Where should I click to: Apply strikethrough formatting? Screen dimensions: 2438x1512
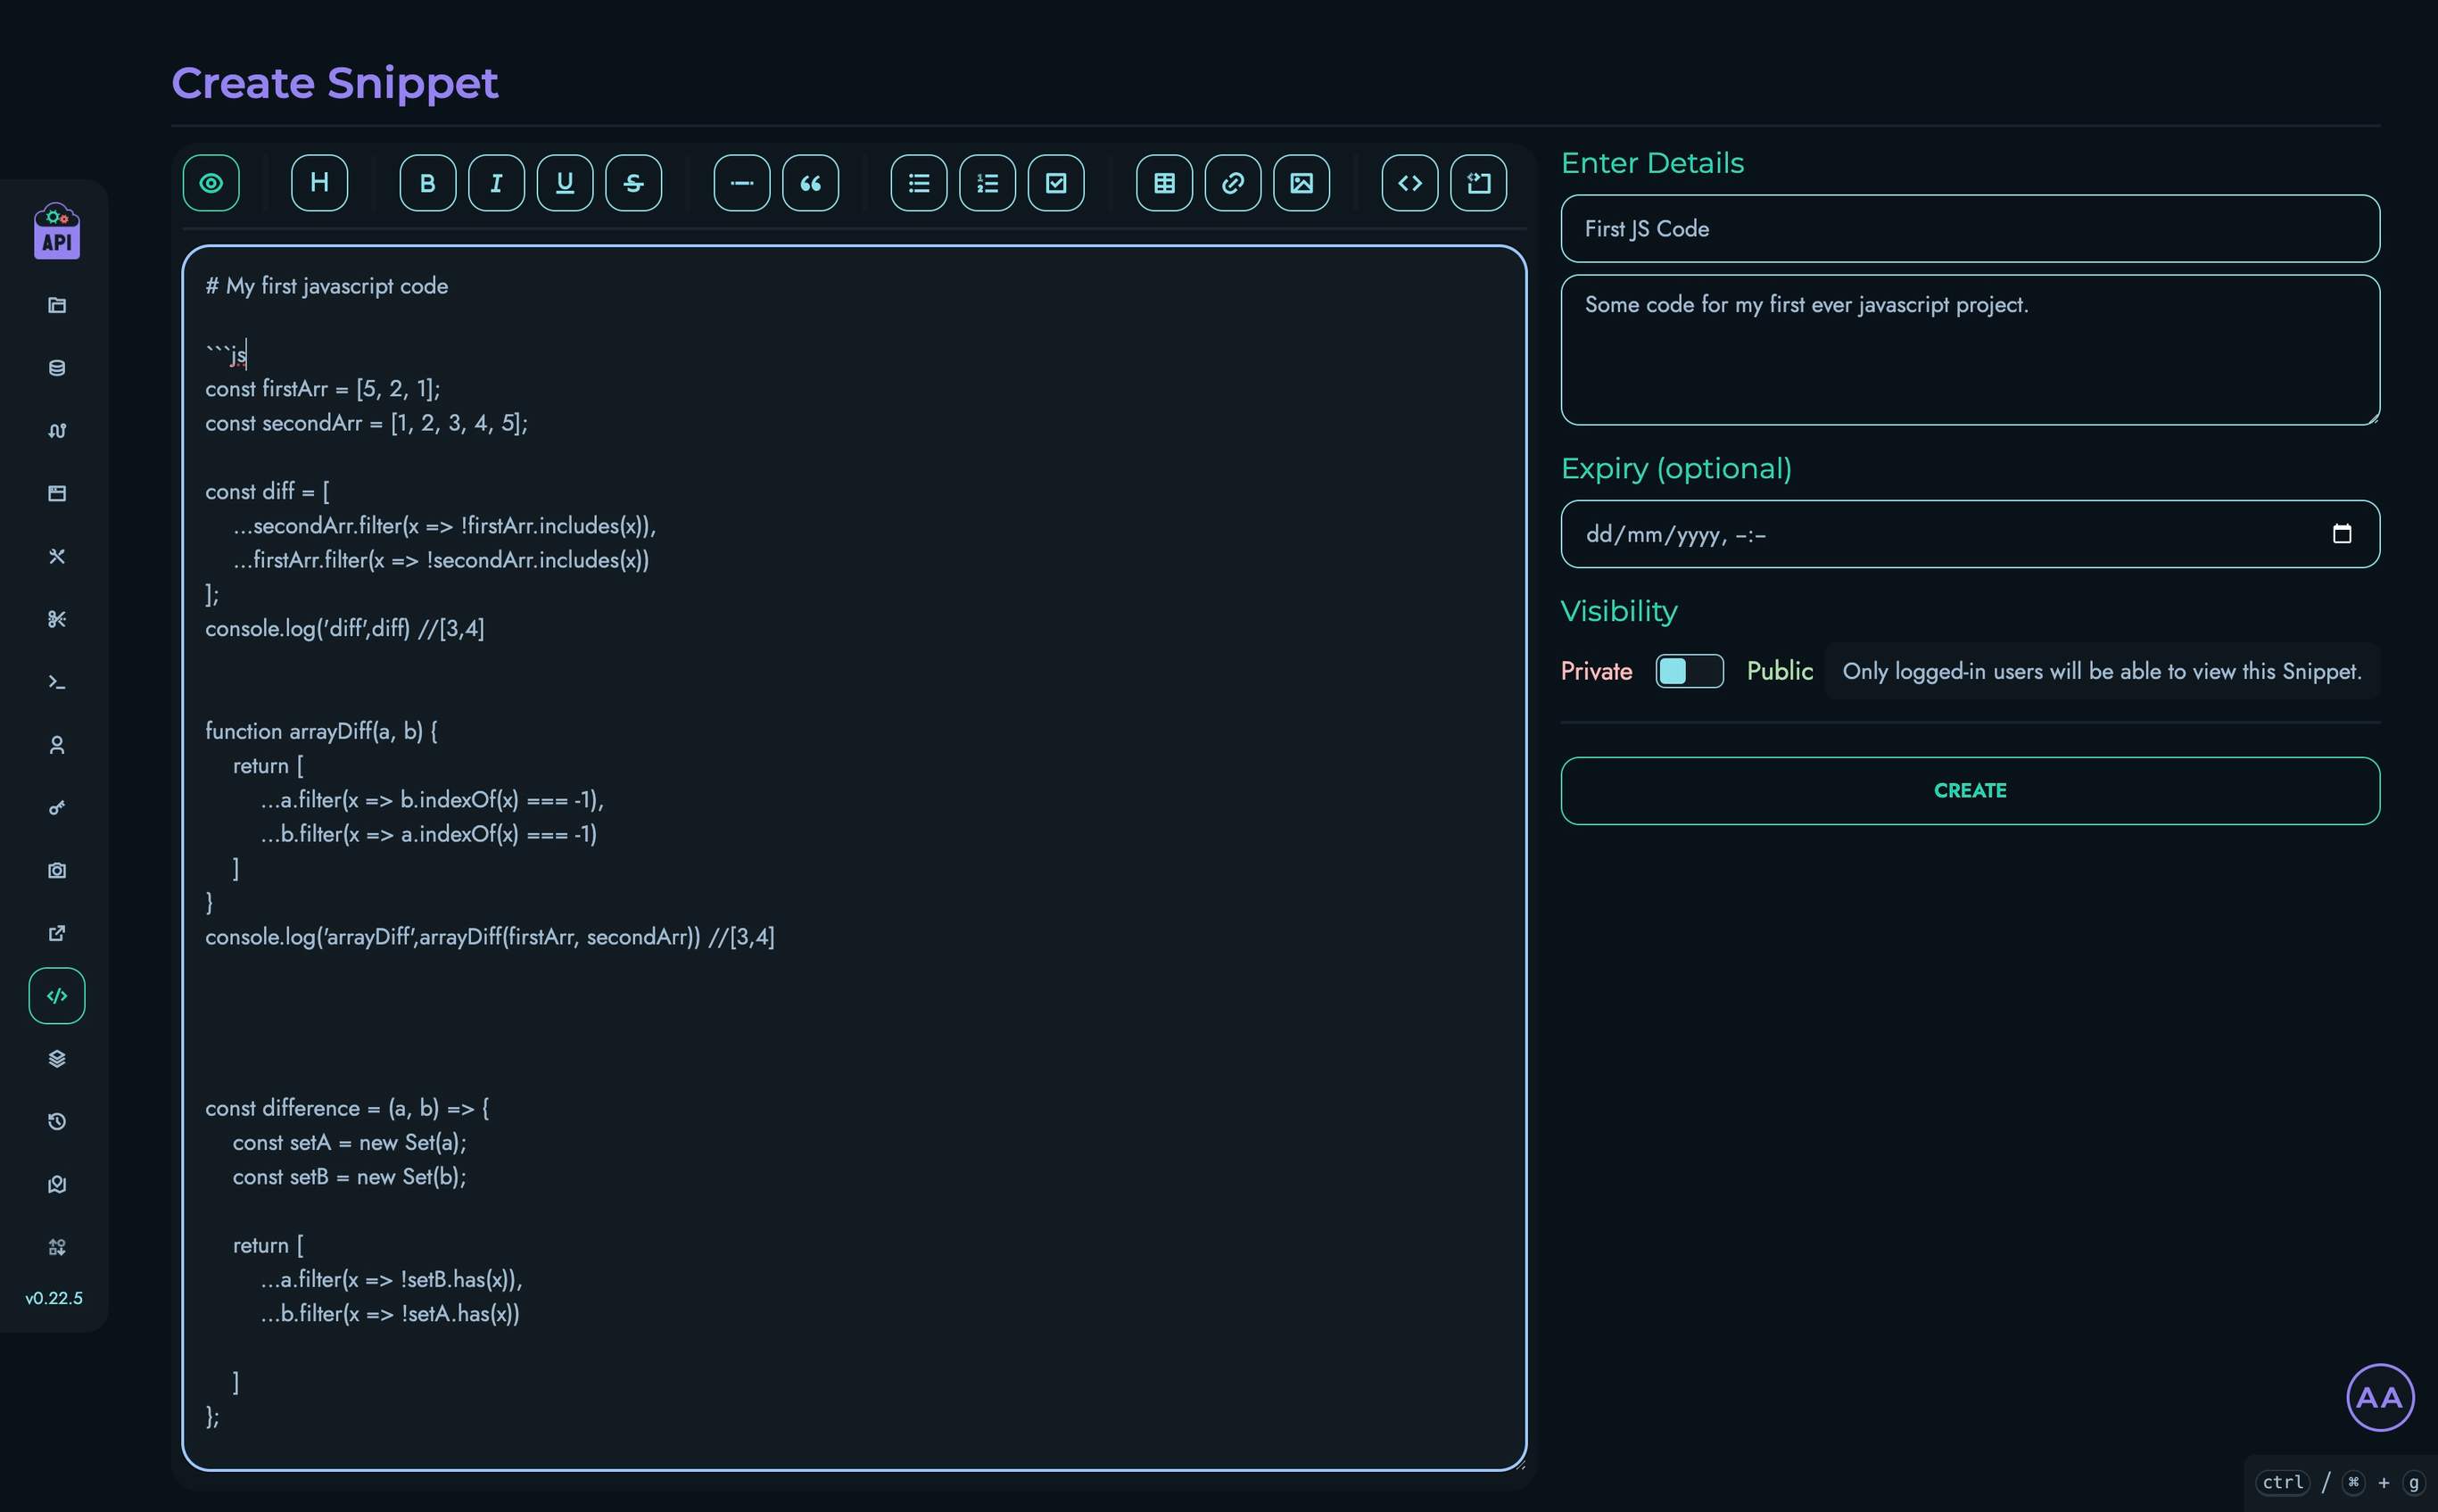(633, 183)
